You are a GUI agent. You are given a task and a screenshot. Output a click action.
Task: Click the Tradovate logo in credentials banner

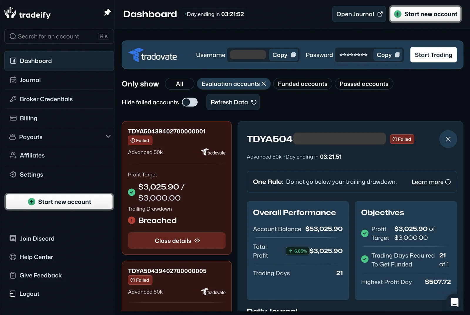point(152,55)
